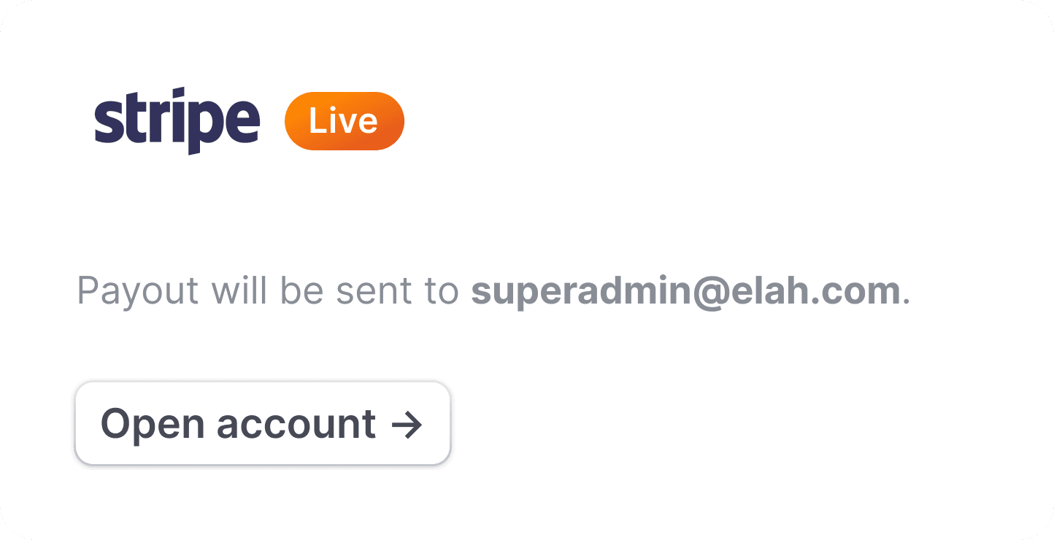Click the 'will be sent to' phrase

[335, 291]
